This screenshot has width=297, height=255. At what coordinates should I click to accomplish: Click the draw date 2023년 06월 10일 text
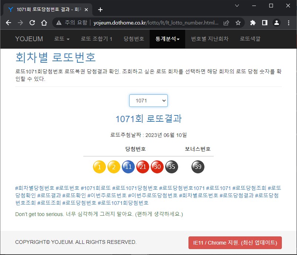[166, 135]
